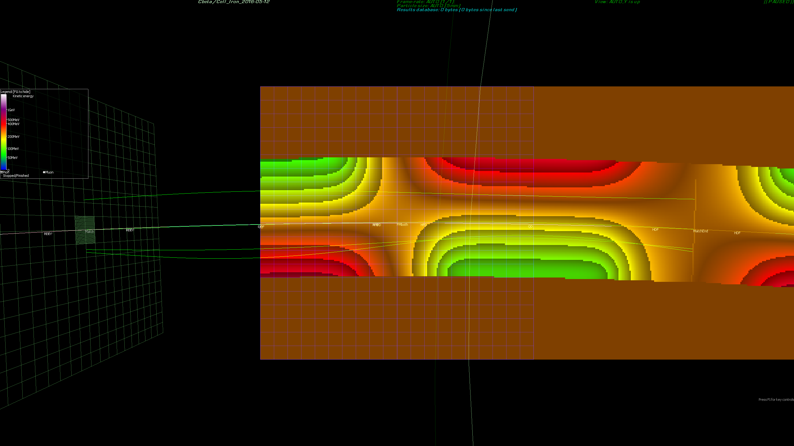Click the Press F1 for key controls hint
Screen dimensions: 794x446
click(x=776, y=400)
